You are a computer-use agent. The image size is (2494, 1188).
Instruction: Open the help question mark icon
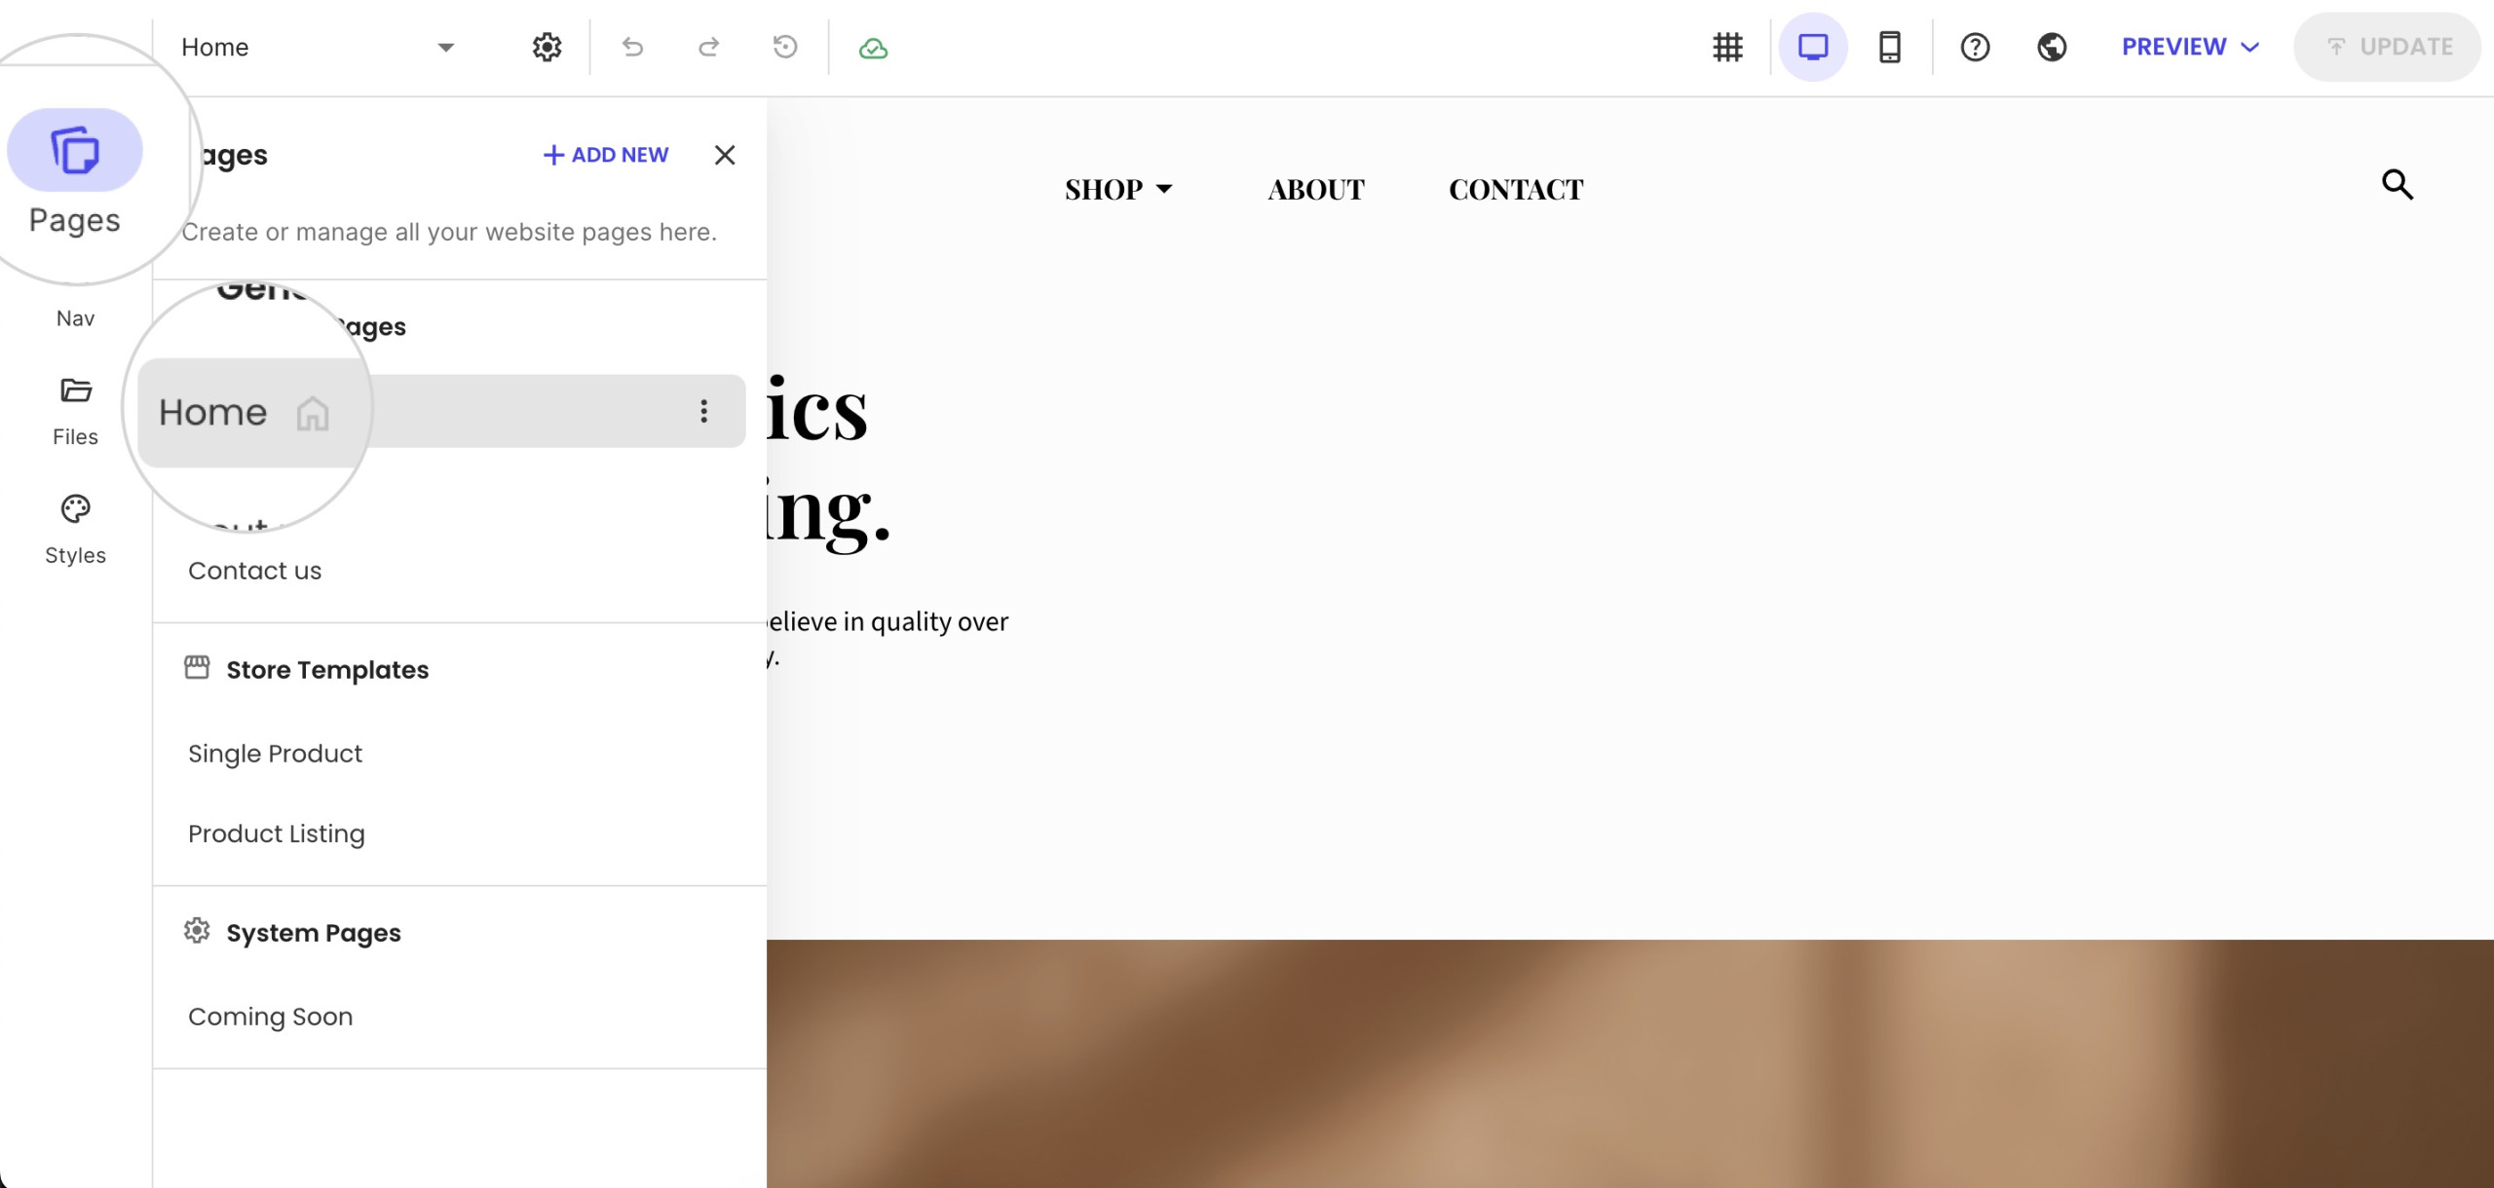(1975, 47)
